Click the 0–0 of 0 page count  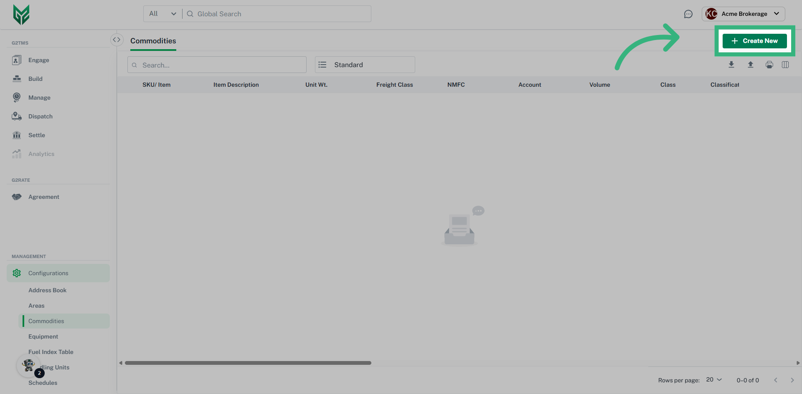coord(748,380)
